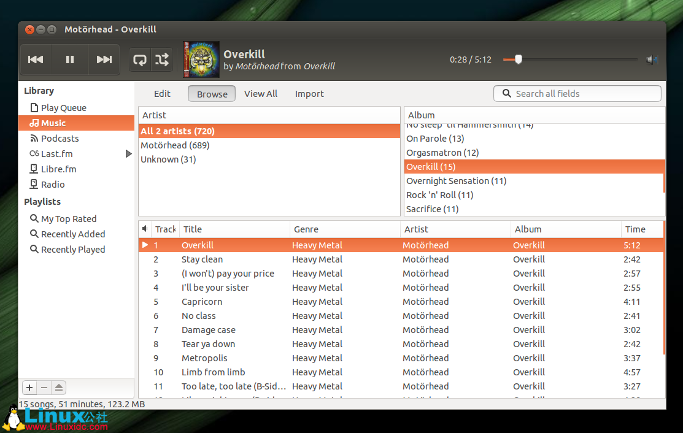Click the Import button
Image resolution: width=683 pixels, height=433 pixels.
309,94
